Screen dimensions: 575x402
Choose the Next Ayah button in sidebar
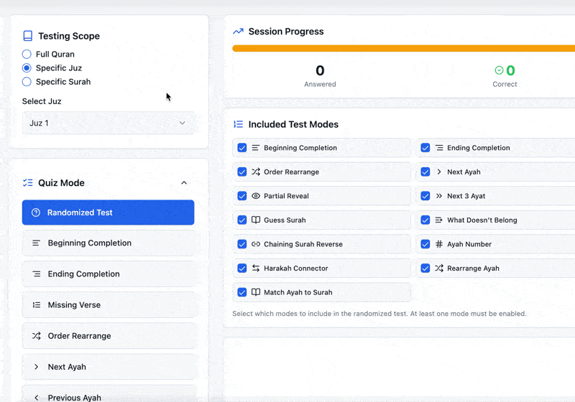tap(108, 367)
